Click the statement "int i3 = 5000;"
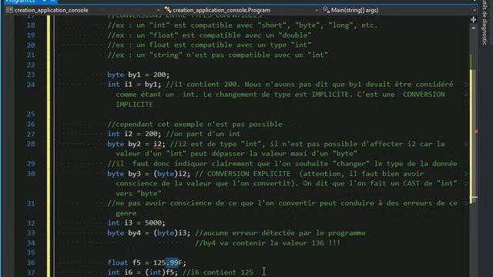493x277 pixels. [136, 223]
